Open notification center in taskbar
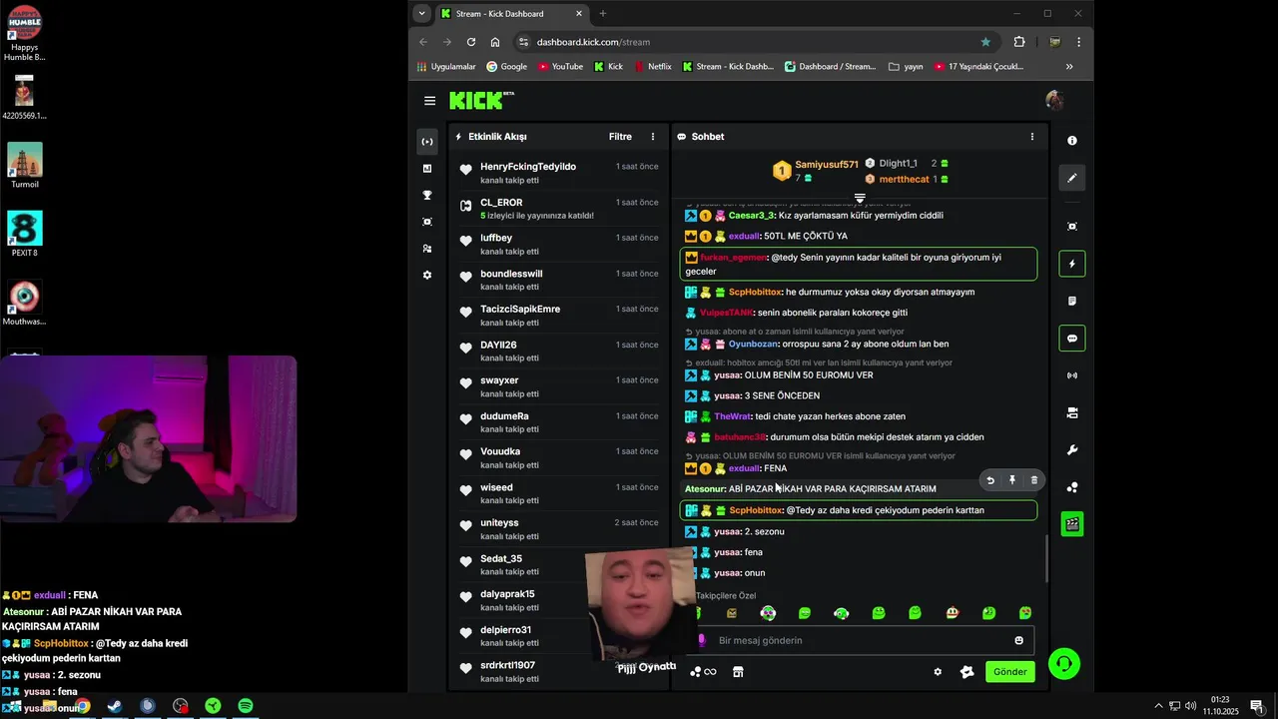 (x=1257, y=706)
